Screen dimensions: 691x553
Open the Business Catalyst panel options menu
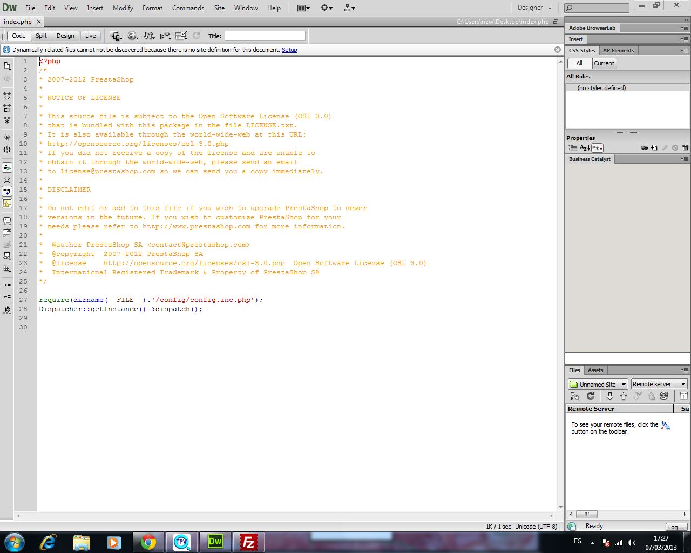[x=685, y=159]
